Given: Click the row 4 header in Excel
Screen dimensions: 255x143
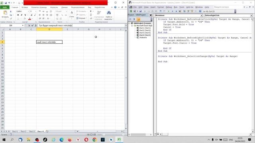Looking at the screenshot, I should (2, 42).
